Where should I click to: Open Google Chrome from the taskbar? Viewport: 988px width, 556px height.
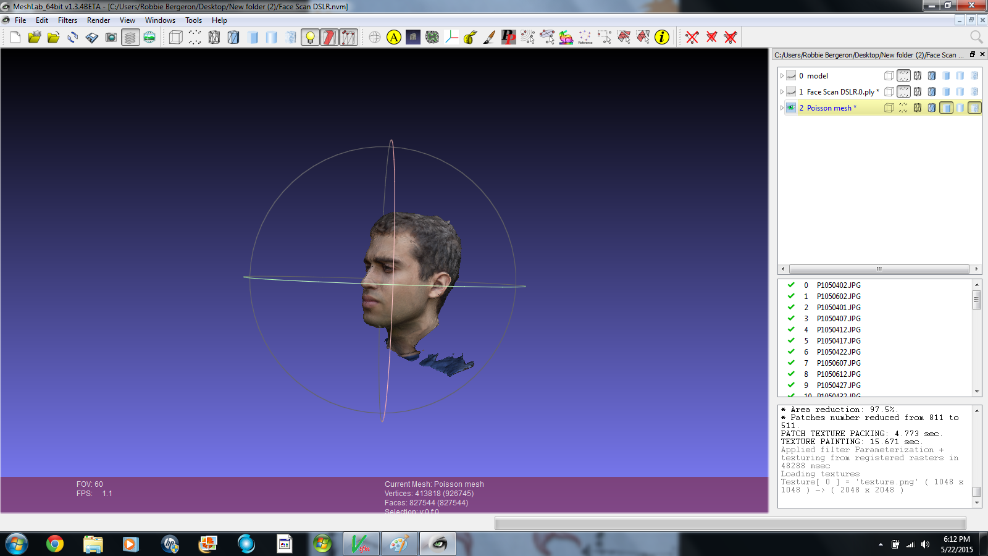(x=55, y=544)
